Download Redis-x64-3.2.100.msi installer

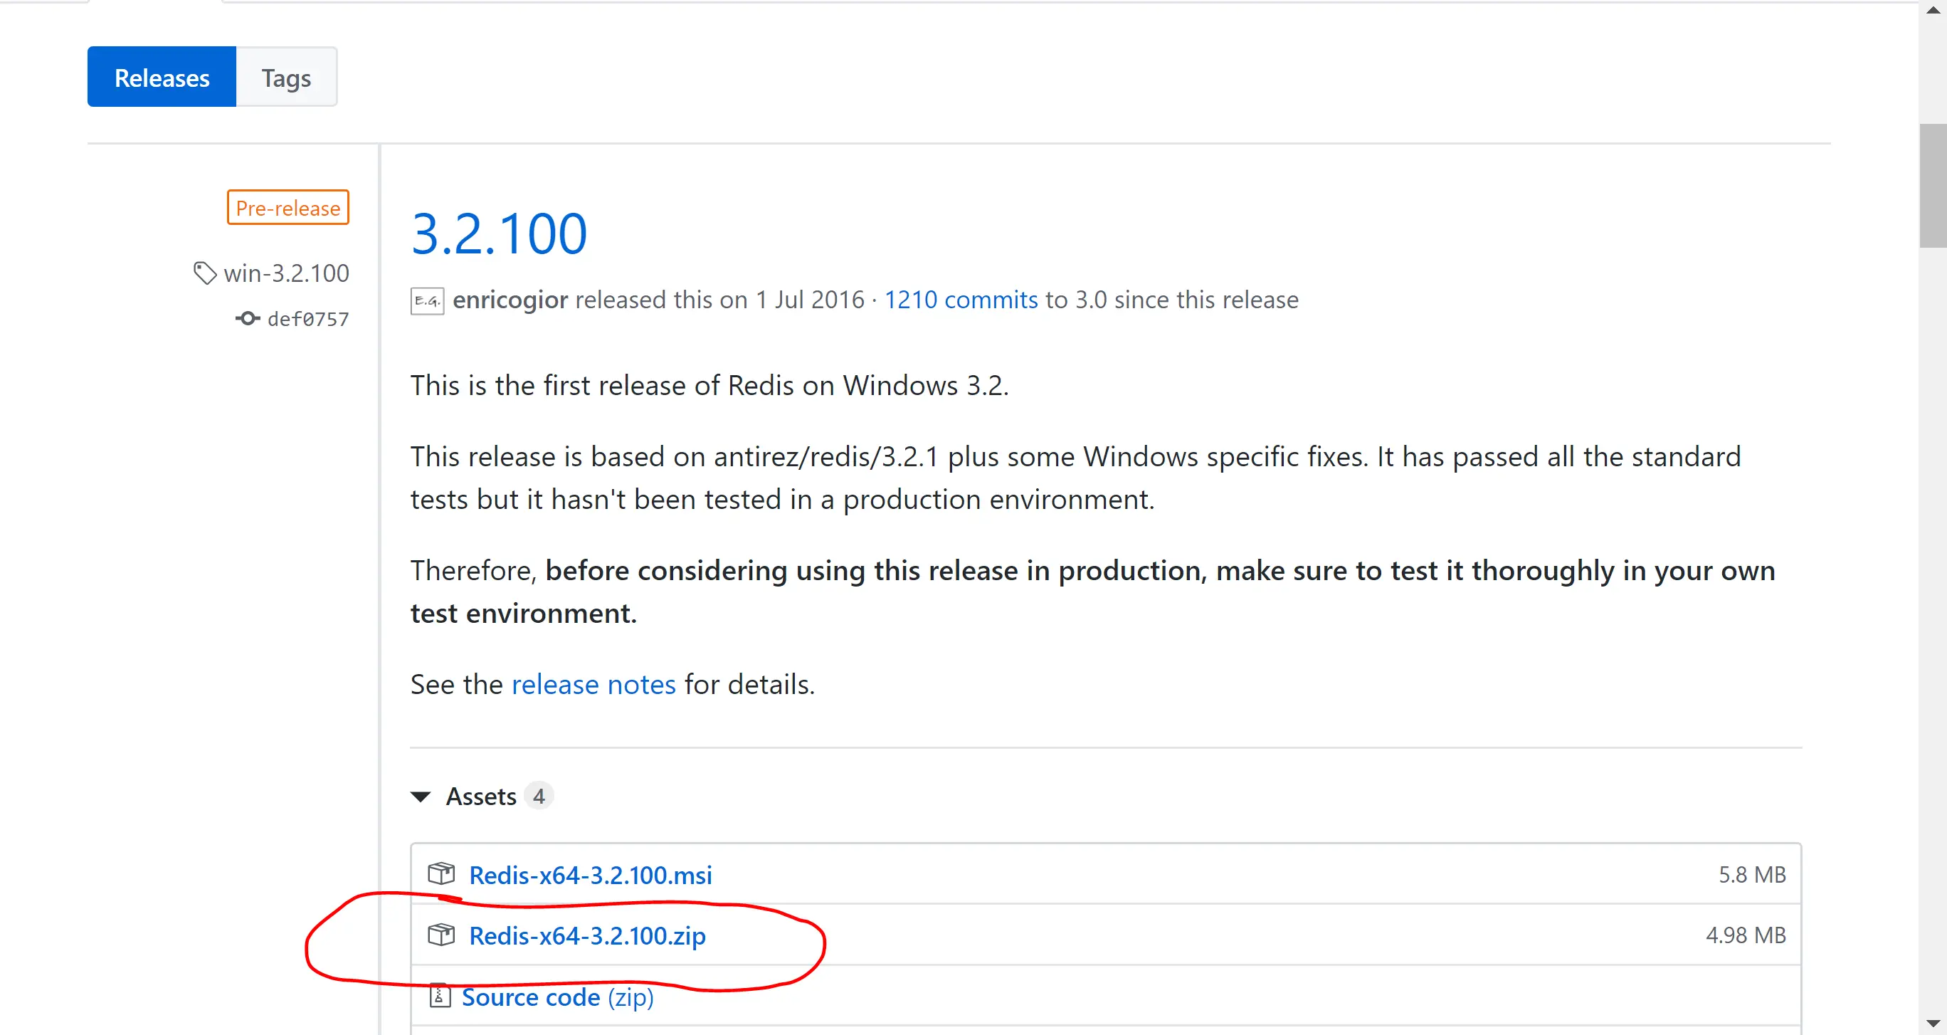pyautogui.click(x=591, y=875)
